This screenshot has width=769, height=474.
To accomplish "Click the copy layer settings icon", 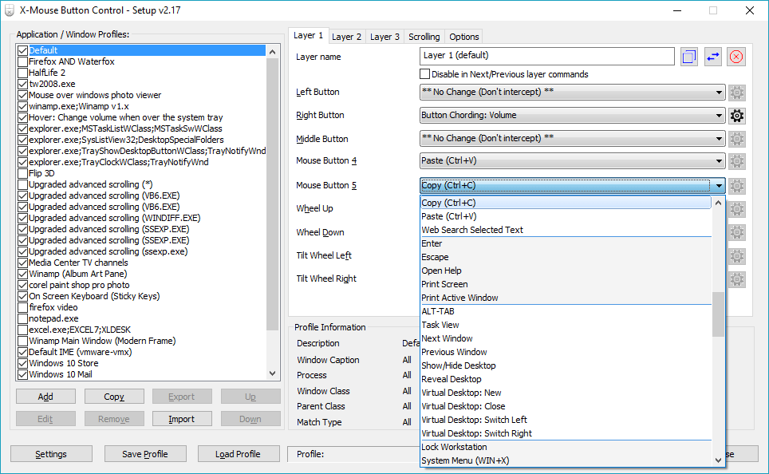I will 688,57.
